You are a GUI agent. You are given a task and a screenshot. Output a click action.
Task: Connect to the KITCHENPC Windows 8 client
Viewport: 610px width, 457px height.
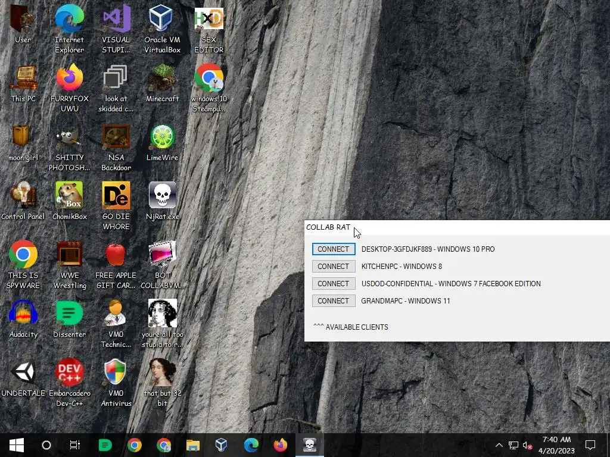[x=334, y=266]
